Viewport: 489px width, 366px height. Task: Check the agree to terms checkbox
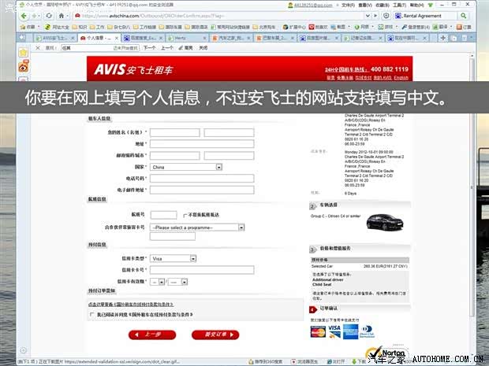point(92,314)
